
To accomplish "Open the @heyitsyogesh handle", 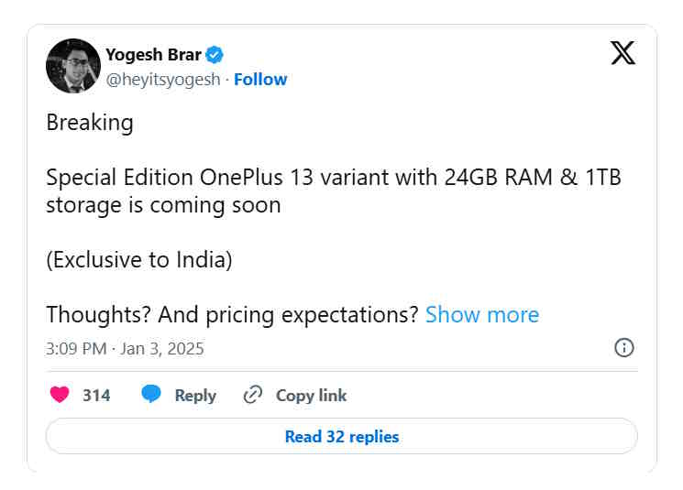I will (163, 80).
